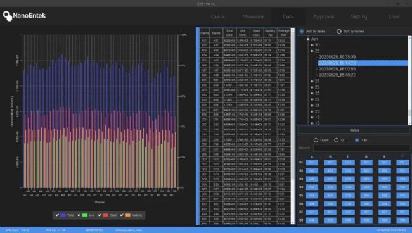Select well A01 in the plate grid
The height and width of the screenshot is (233, 412).
(x=312, y=163)
